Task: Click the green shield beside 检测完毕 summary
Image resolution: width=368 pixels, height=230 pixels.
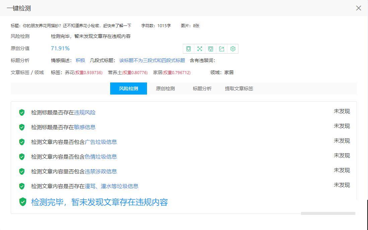Action: [x=22, y=202]
